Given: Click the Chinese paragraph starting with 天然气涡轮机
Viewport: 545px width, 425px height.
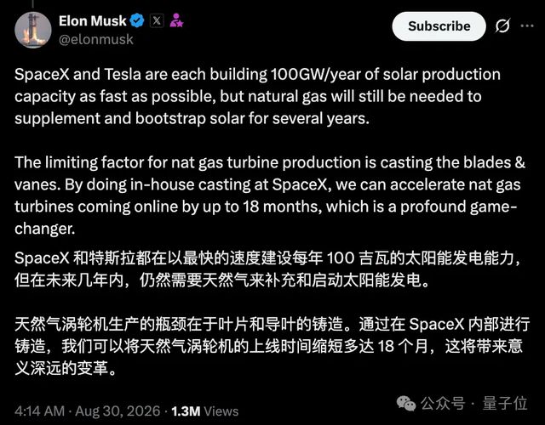Looking at the screenshot, I should pyautogui.click(x=272, y=346).
